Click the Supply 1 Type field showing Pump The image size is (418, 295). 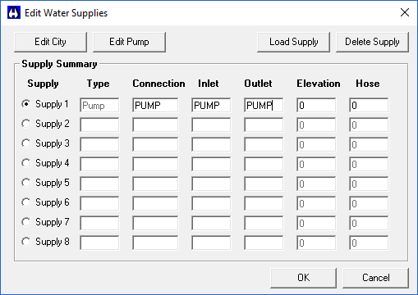click(x=99, y=105)
